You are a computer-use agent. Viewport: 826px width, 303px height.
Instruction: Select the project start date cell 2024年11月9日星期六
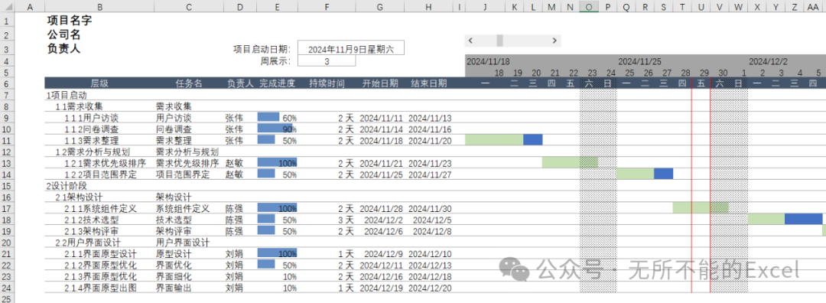click(351, 49)
